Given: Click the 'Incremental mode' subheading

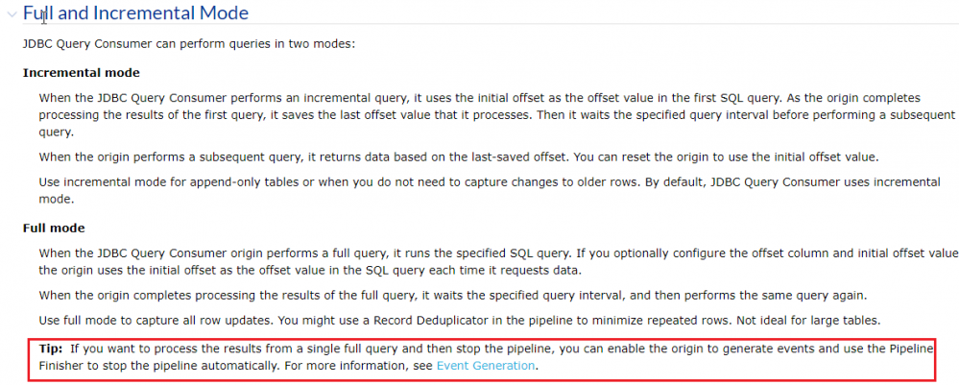Looking at the screenshot, I should pos(81,73).
